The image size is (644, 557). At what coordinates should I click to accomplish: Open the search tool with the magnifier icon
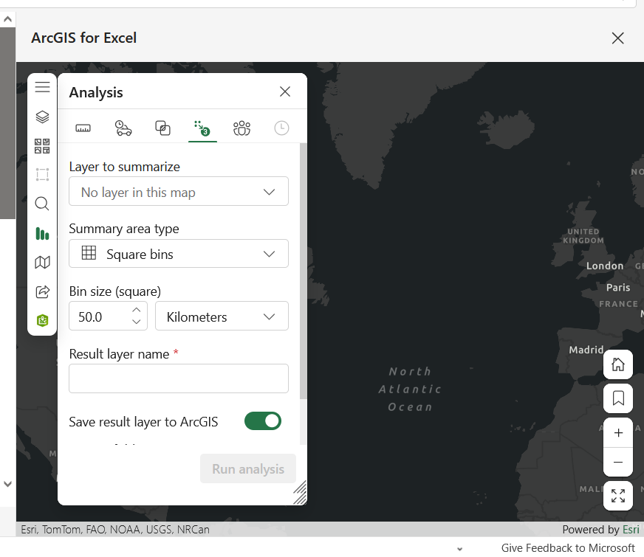(42, 204)
